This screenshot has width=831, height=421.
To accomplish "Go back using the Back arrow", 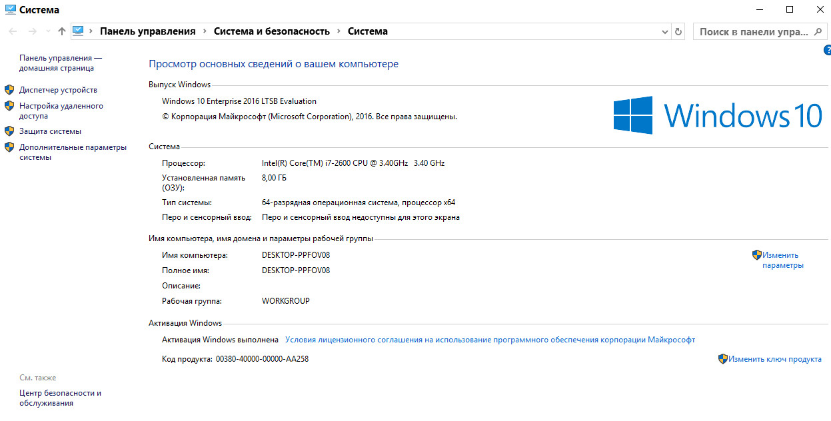I will point(13,31).
